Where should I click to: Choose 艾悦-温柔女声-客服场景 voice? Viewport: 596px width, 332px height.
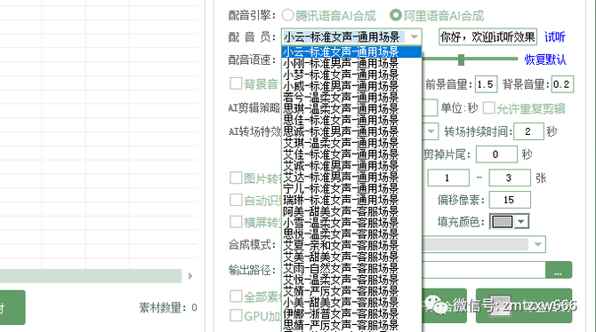click(351, 280)
